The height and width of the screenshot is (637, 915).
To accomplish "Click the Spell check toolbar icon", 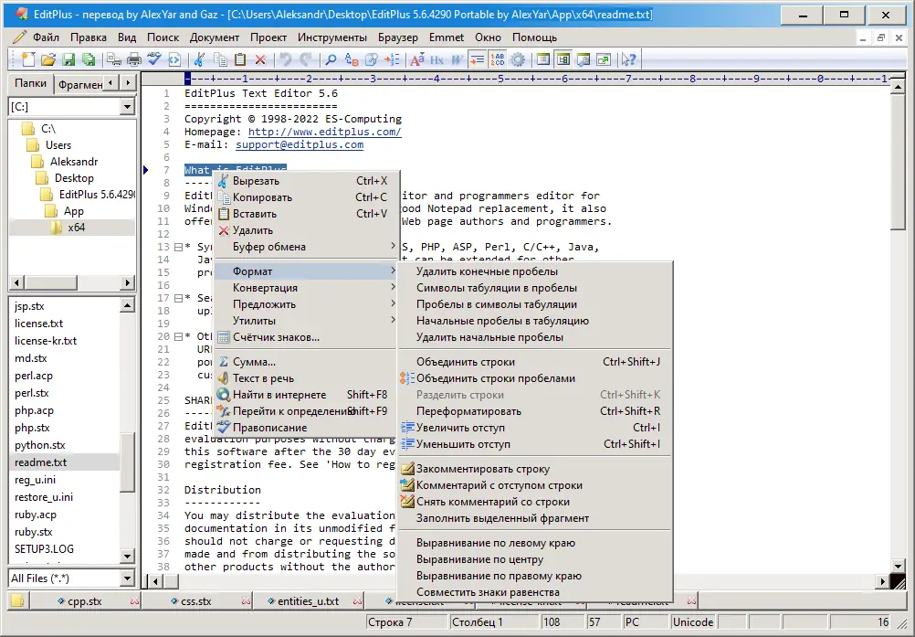I will 154,60.
